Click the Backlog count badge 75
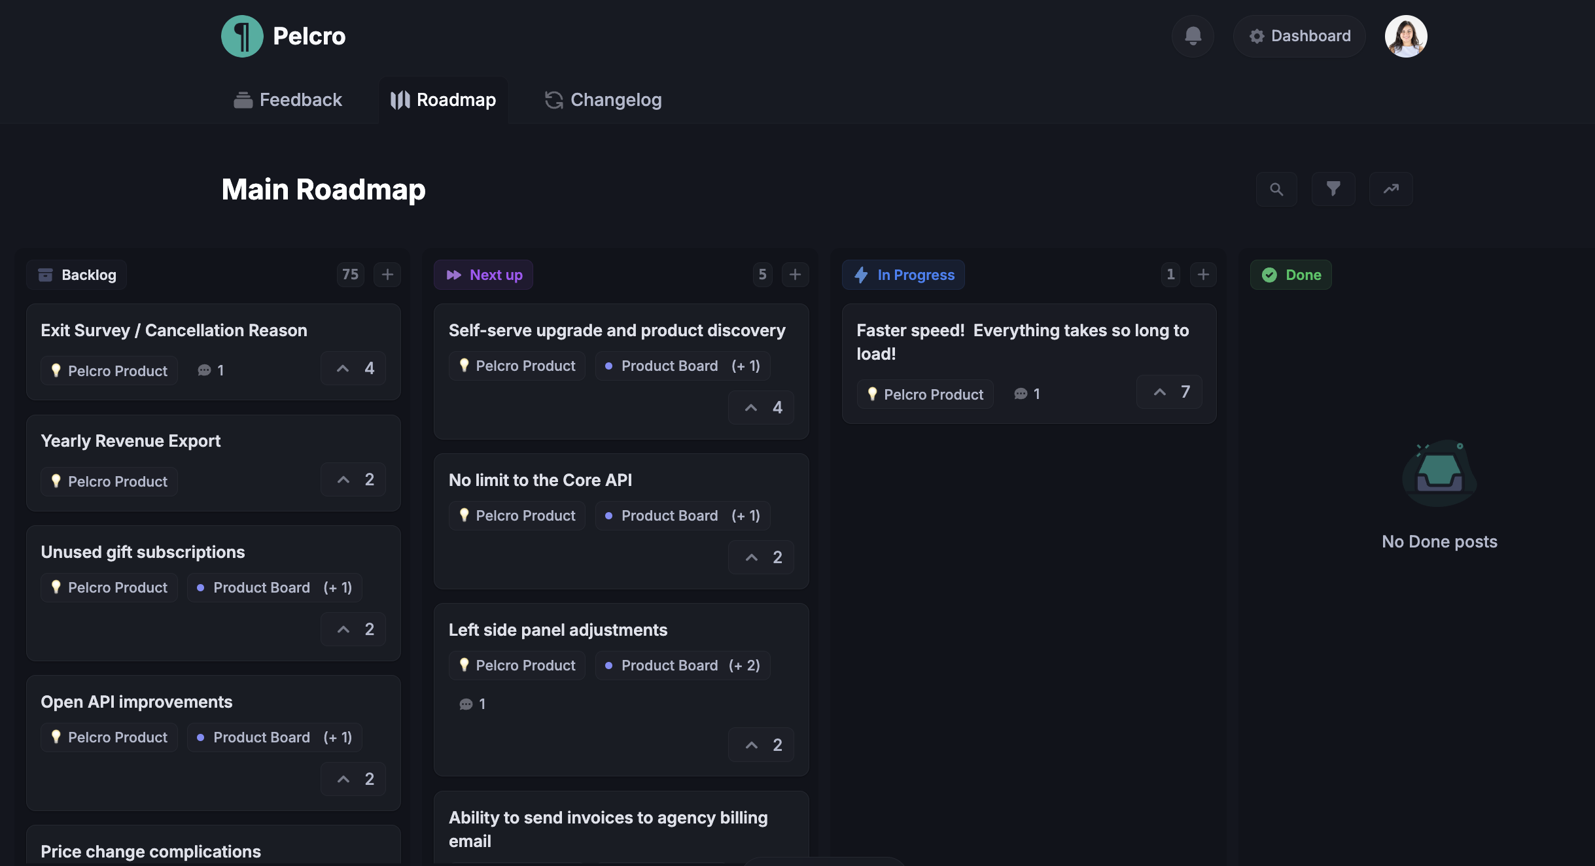 click(351, 274)
